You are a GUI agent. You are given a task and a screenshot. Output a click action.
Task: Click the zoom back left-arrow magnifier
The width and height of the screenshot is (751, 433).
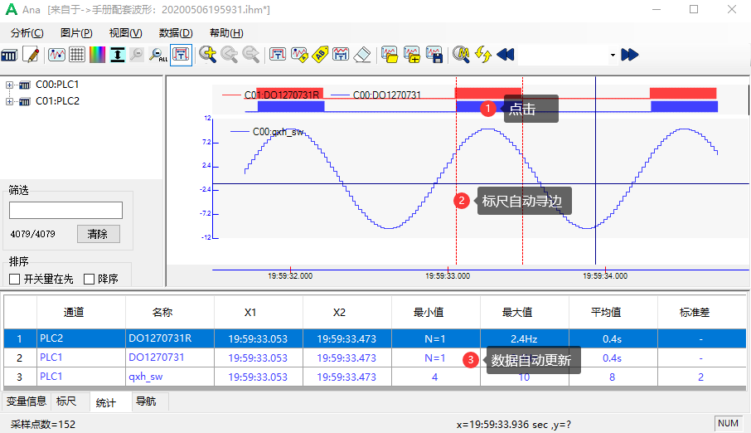(x=230, y=55)
